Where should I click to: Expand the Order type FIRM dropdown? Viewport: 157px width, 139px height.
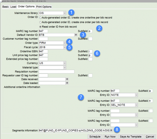tap(65, 43)
